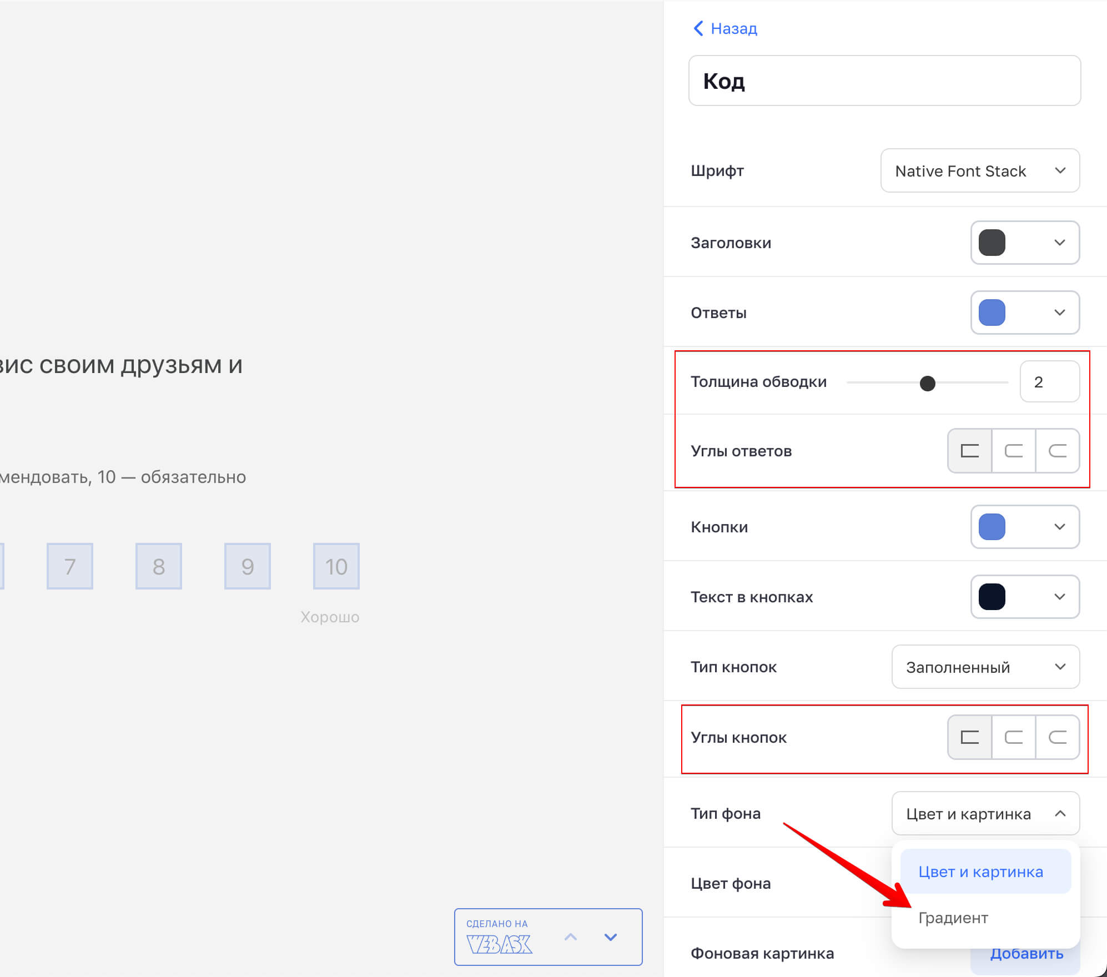Click the down arrow navigation button
The height and width of the screenshot is (977, 1107).
(x=611, y=937)
